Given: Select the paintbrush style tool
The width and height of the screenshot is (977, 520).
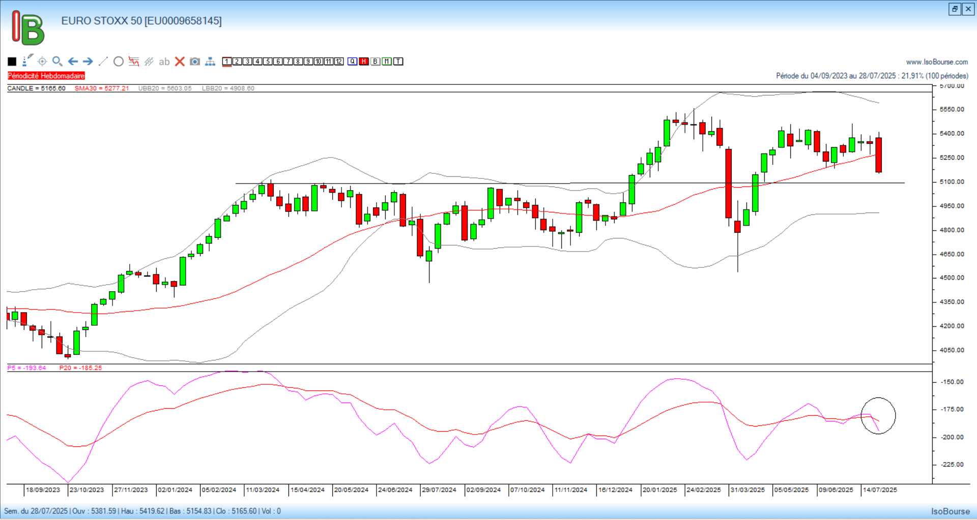Looking at the screenshot, I should (x=27, y=61).
